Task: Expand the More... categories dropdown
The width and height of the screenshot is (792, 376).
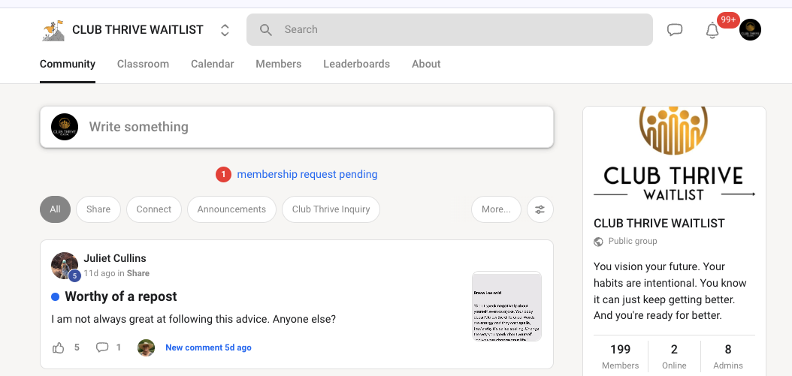Action: point(496,209)
